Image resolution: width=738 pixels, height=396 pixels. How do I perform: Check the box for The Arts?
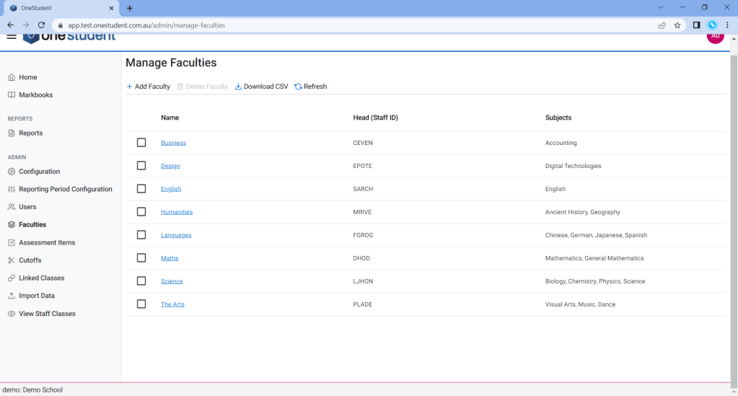[141, 304]
